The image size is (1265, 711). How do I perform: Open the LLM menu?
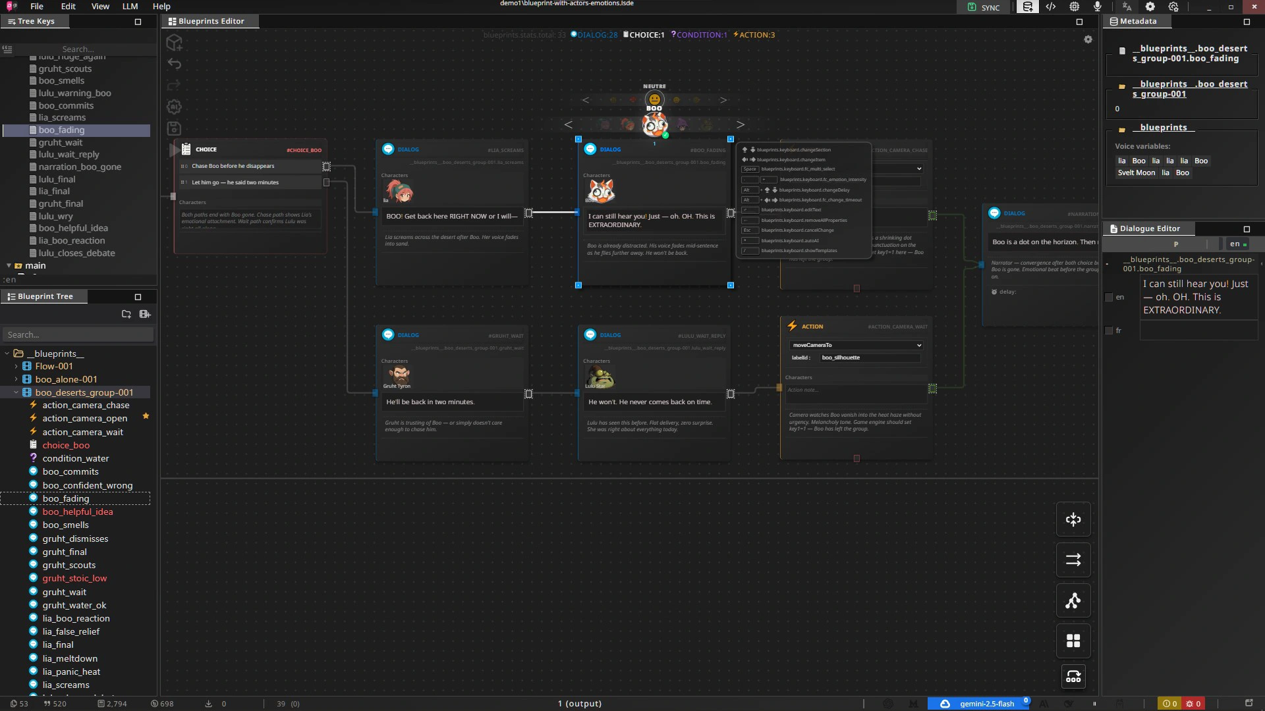tap(130, 7)
